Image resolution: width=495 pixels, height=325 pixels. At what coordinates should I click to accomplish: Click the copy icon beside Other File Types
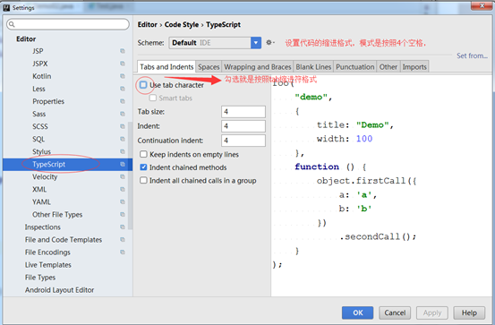pyautogui.click(x=123, y=215)
